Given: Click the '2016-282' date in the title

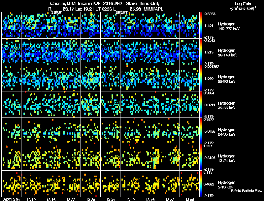Looking at the screenshot, I should pyautogui.click(x=113, y=3).
